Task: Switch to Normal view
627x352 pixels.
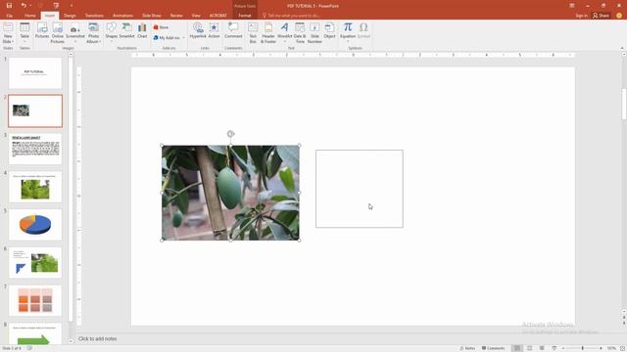Action: point(517,348)
